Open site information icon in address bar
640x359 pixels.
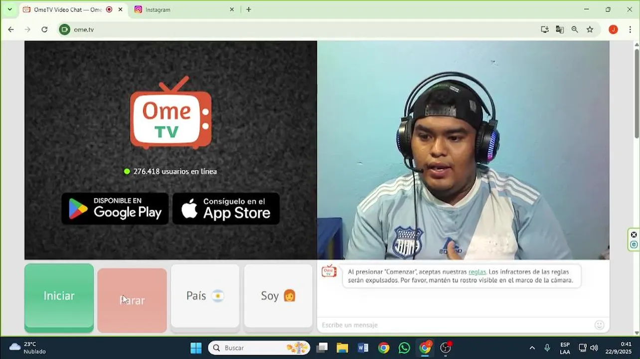tap(65, 29)
